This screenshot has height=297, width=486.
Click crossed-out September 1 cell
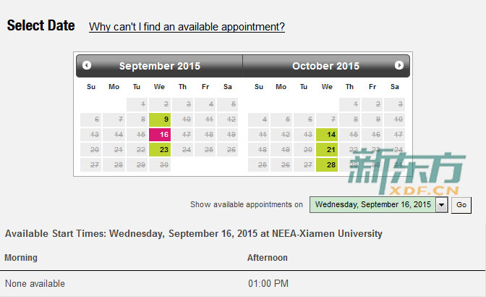pyautogui.click(x=137, y=104)
